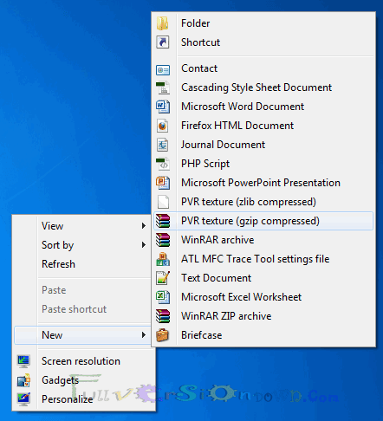Screen dimensions: 383x421
Task: Create a WinRAR ZIP archive
Action: pos(263,316)
